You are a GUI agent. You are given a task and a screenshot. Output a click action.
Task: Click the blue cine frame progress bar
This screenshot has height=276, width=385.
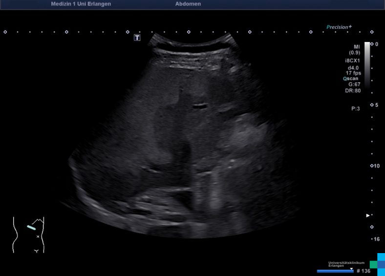pos(335,271)
